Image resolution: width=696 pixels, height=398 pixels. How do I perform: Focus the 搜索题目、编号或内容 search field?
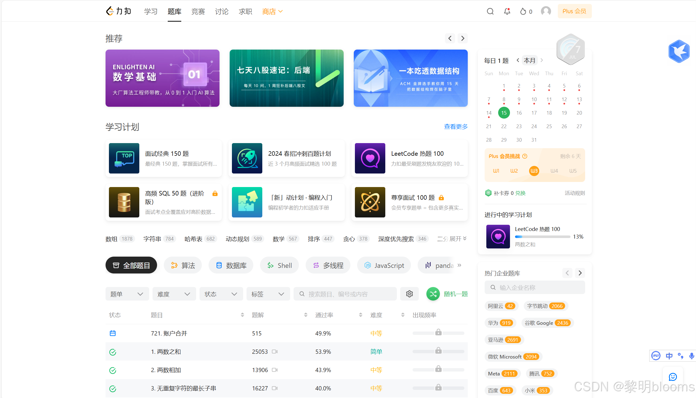pos(345,294)
